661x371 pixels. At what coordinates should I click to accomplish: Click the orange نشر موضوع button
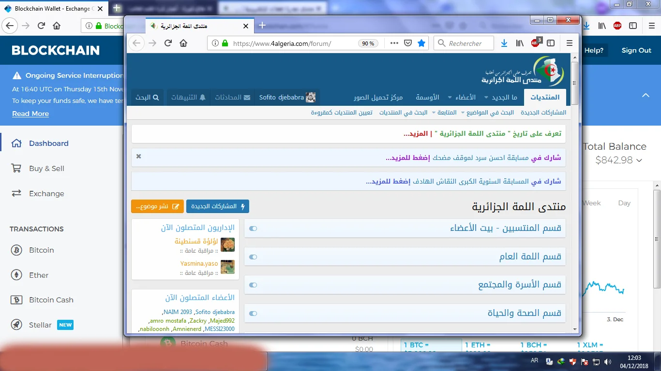click(157, 206)
